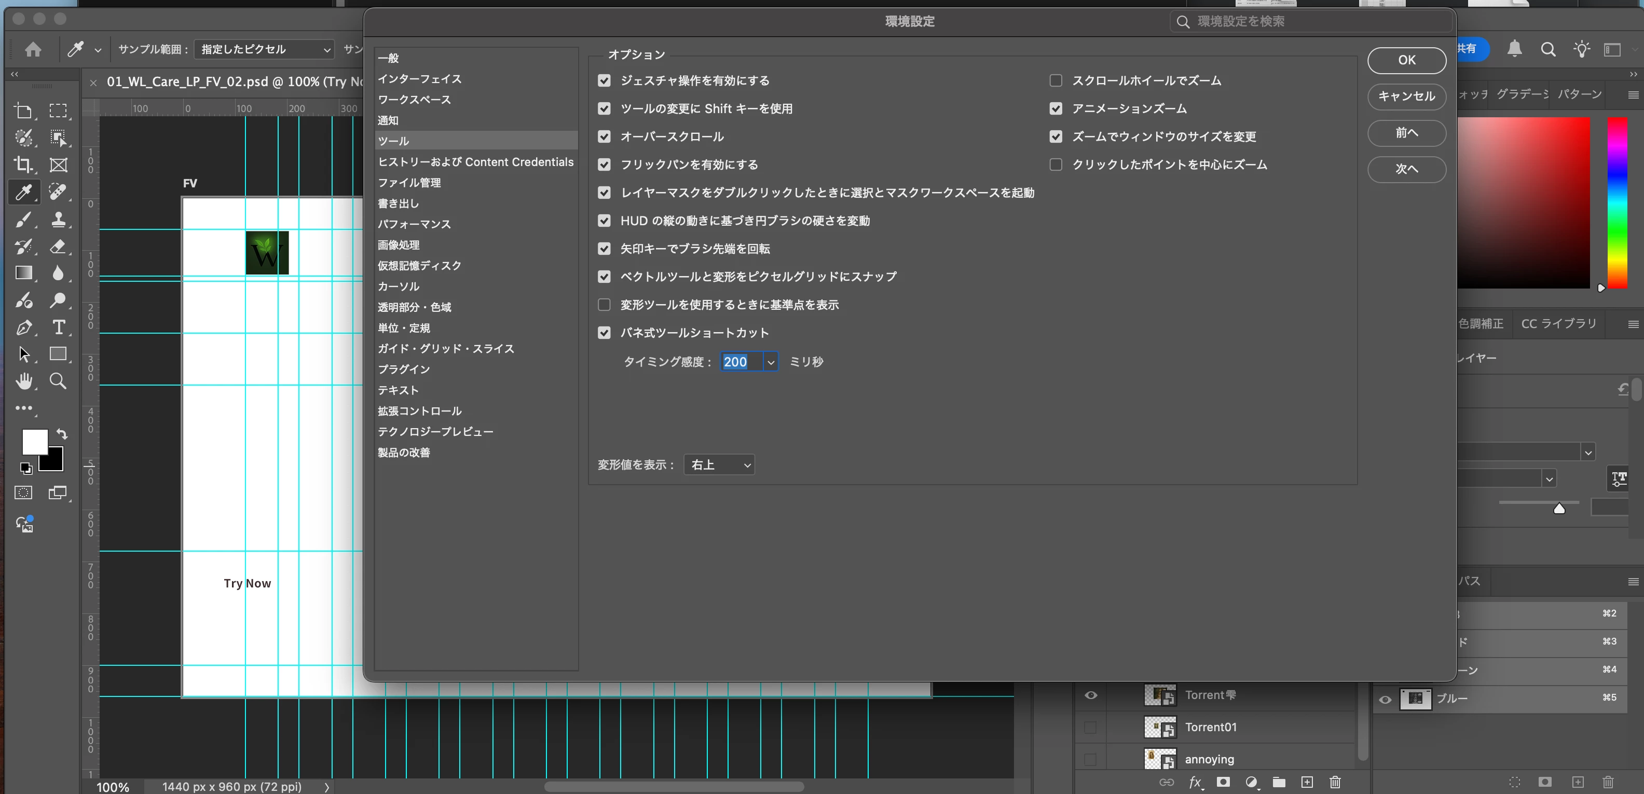1644x794 pixels.
Task: Expand the タイミング感度 dropdown arrow
Action: (770, 362)
